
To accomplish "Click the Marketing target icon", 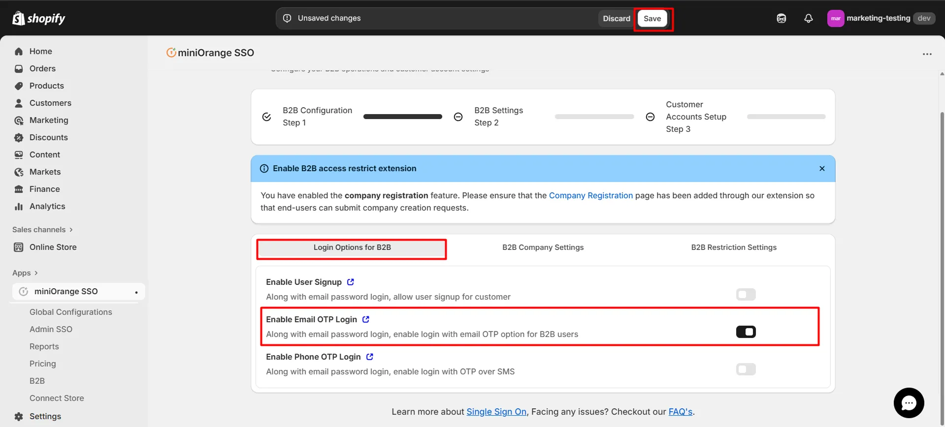I will (19, 121).
